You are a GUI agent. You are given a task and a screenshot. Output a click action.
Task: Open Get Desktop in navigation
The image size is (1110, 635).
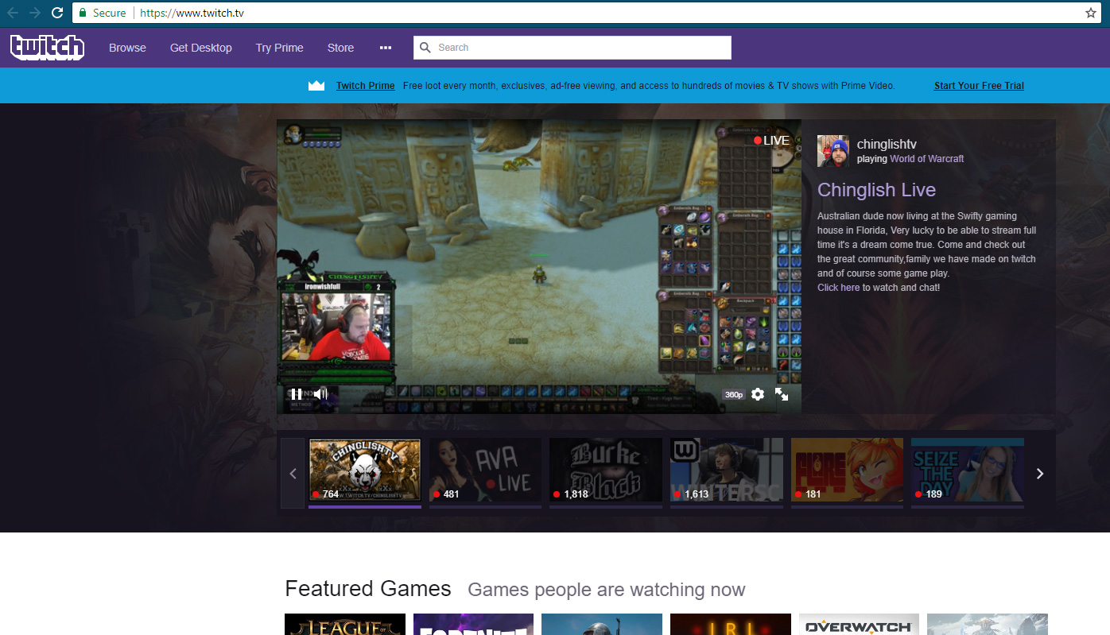pyautogui.click(x=201, y=48)
